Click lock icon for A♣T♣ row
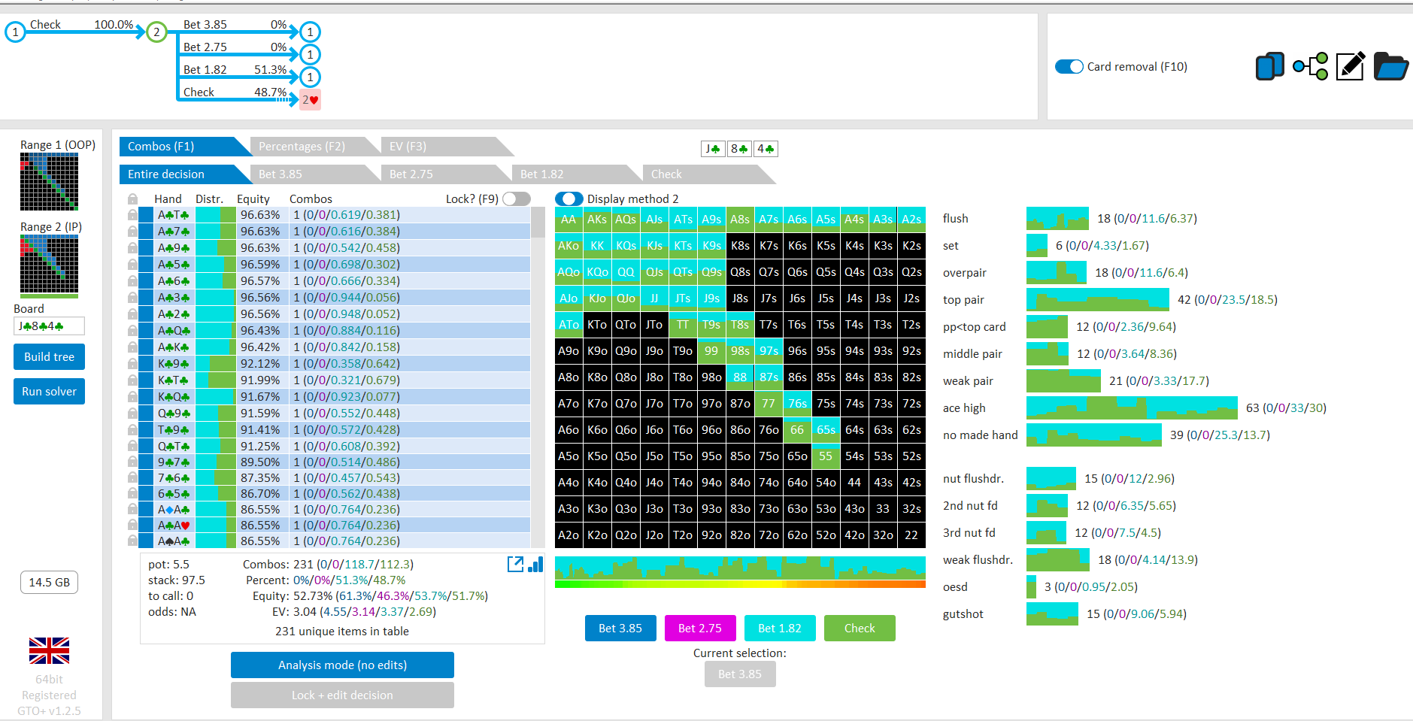This screenshot has height=721, width=1413. click(132, 215)
